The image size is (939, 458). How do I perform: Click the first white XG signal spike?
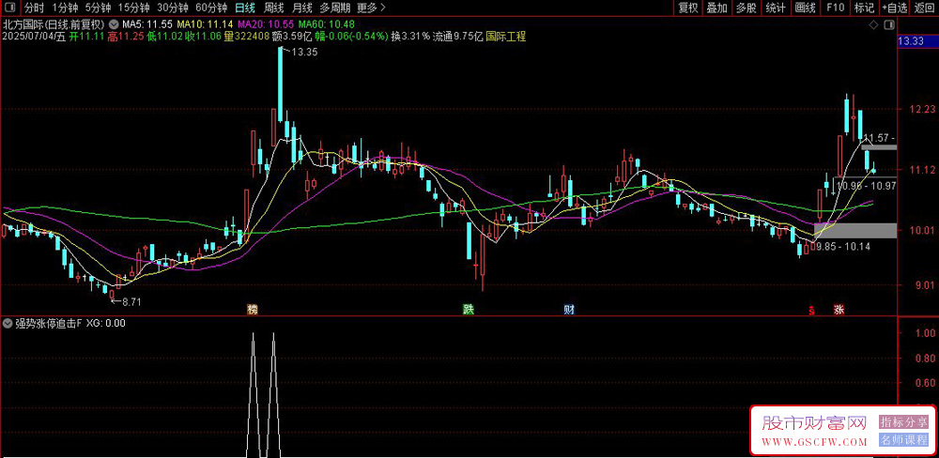253,394
